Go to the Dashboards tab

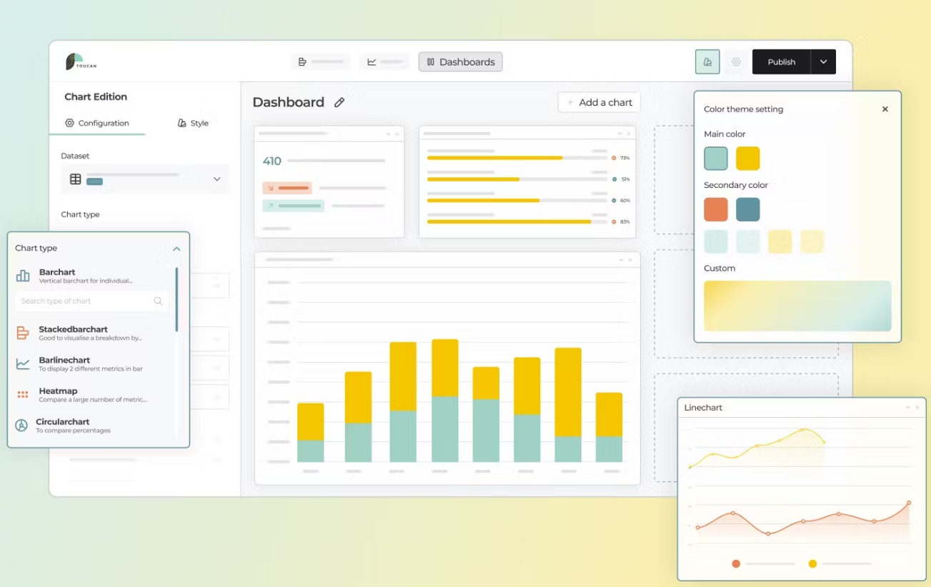click(x=460, y=62)
